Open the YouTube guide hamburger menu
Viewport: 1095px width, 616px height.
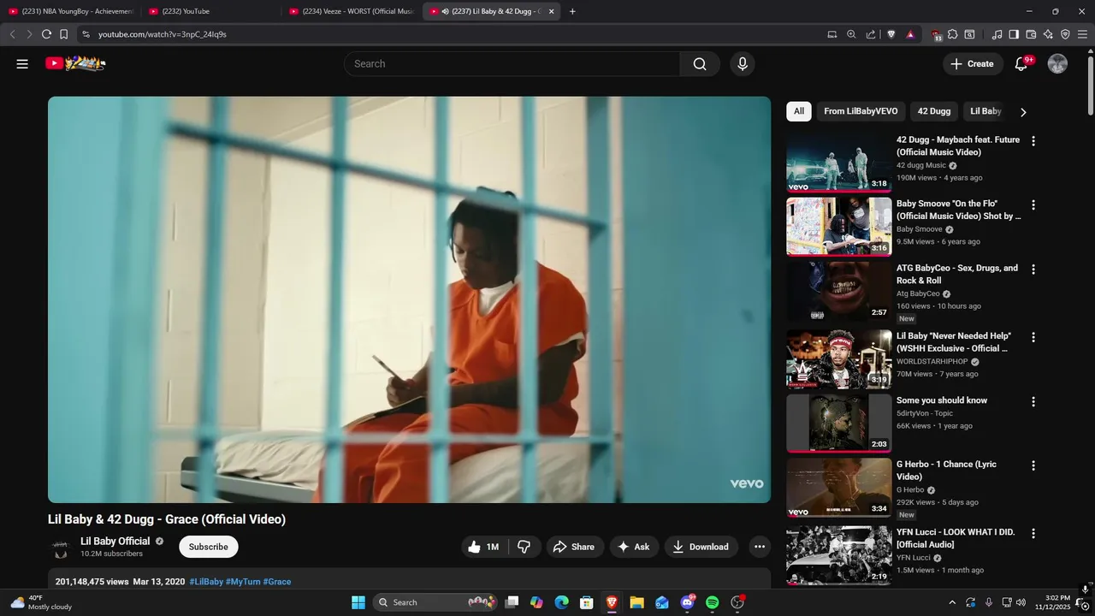tap(22, 63)
